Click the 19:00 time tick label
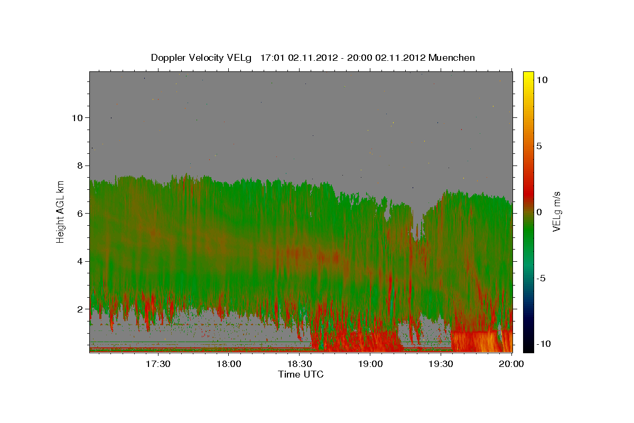Image resolution: width=634 pixels, height=423 pixels. pyautogui.click(x=370, y=364)
